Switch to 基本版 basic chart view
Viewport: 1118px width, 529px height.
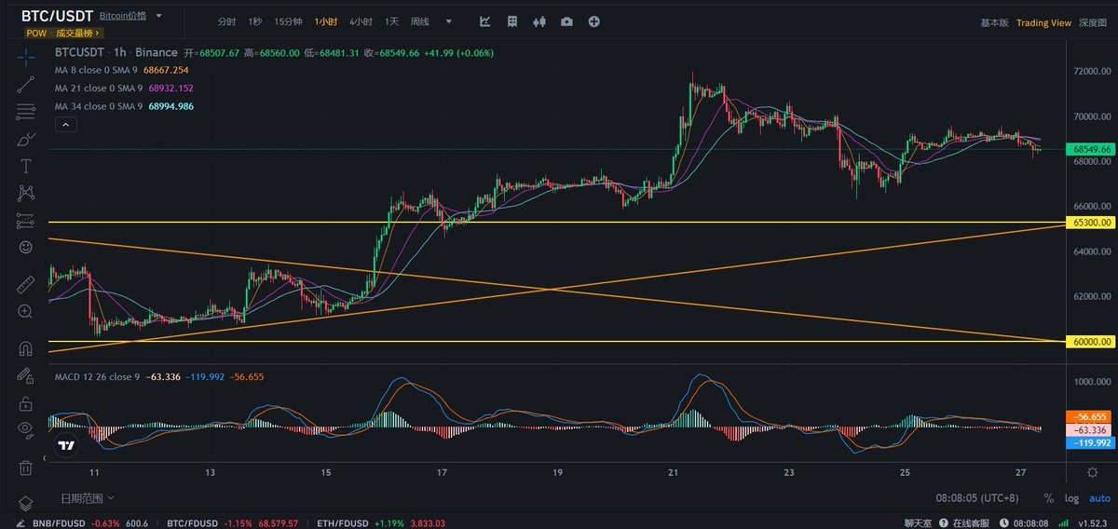pos(995,22)
